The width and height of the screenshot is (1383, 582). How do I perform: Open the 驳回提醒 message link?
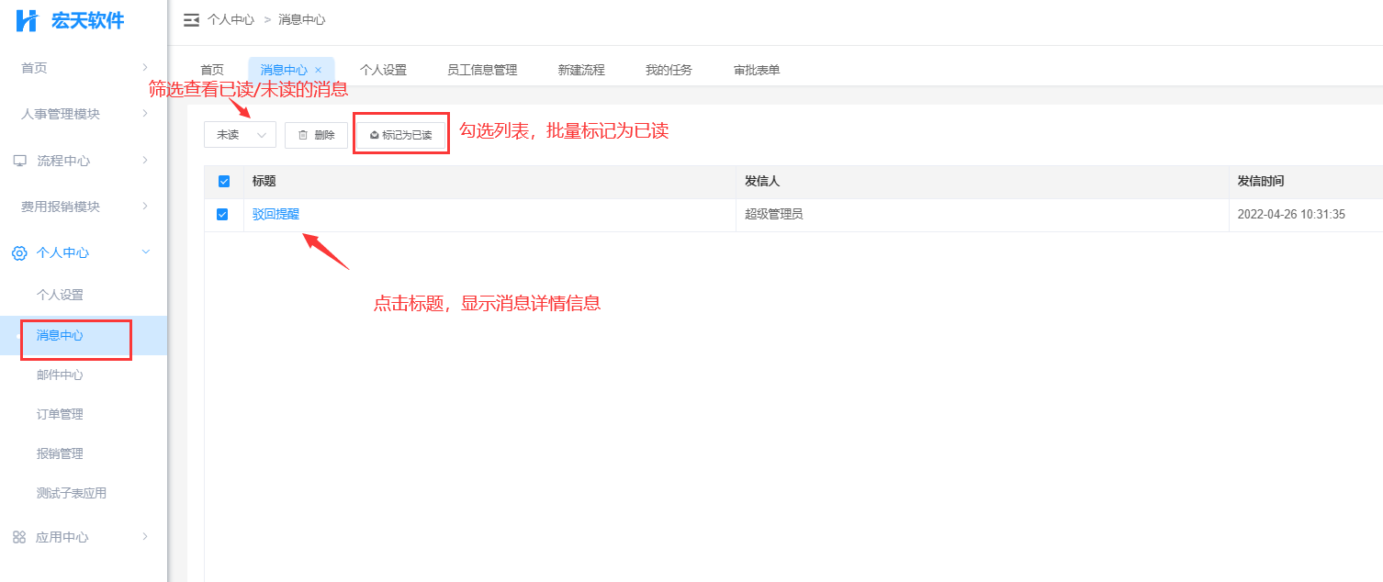(x=275, y=215)
